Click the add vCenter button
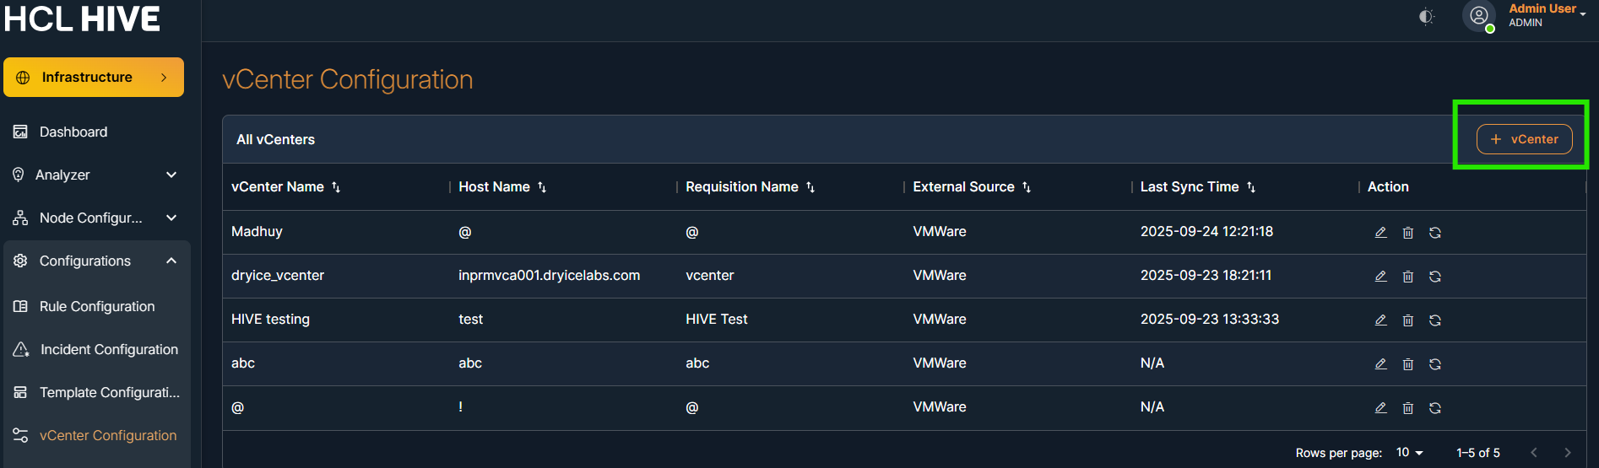Screen dimensions: 1599x468 pos(1524,139)
